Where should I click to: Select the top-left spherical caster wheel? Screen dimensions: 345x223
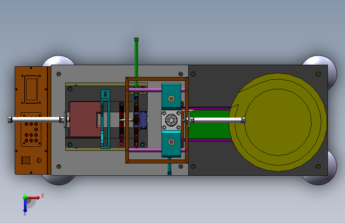[58, 60]
